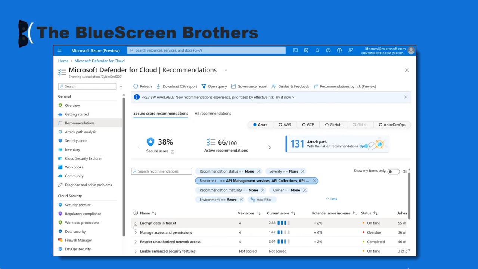Image resolution: width=478 pixels, height=269 pixels.
Task: Click the top Azure search resources box
Action: click(x=206, y=50)
